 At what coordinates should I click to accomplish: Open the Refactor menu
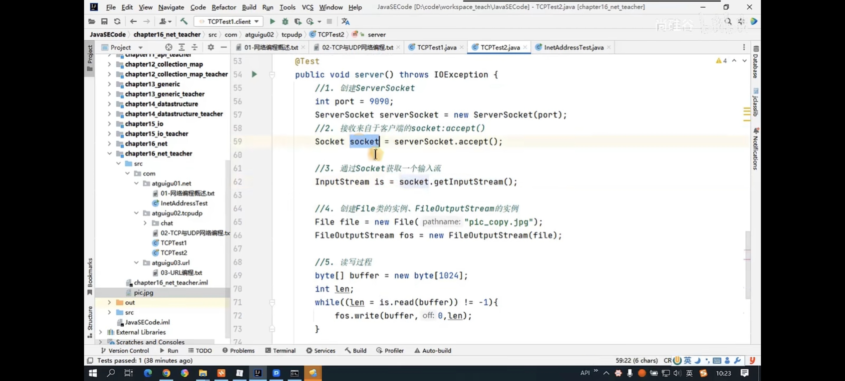[x=223, y=7]
